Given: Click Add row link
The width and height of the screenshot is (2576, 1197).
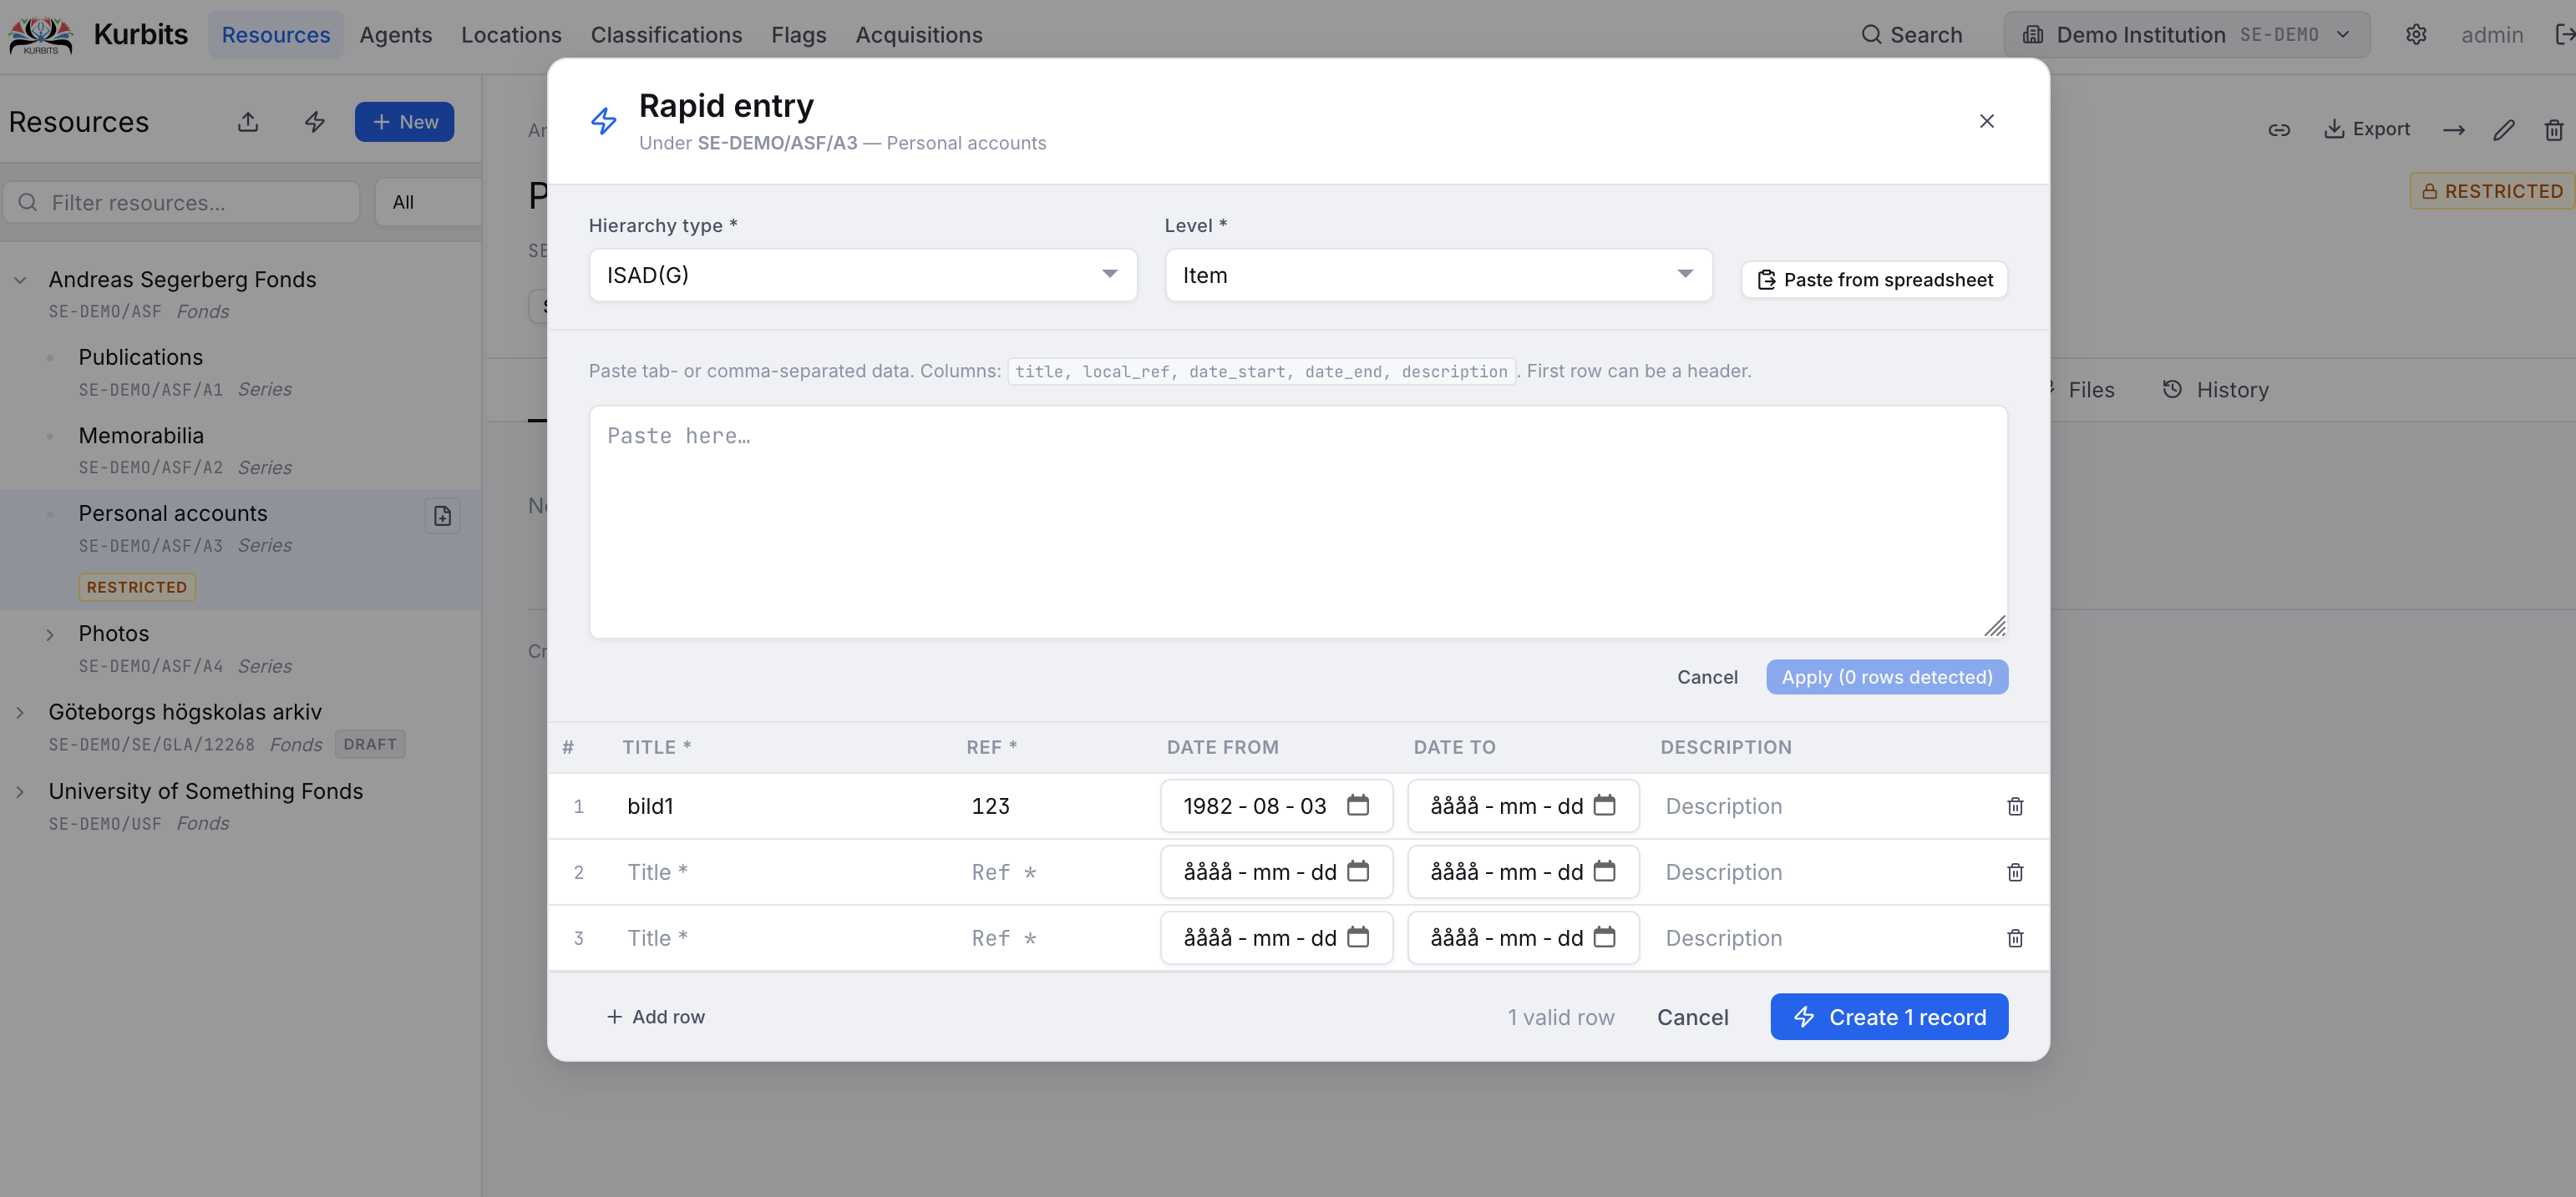Looking at the screenshot, I should (x=655, y=1016).
